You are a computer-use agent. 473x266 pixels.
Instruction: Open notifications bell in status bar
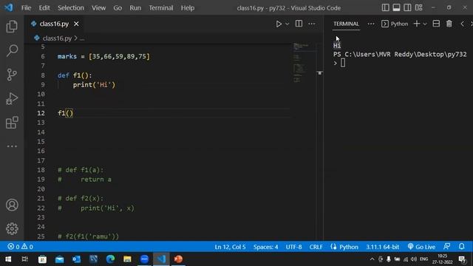461,246
